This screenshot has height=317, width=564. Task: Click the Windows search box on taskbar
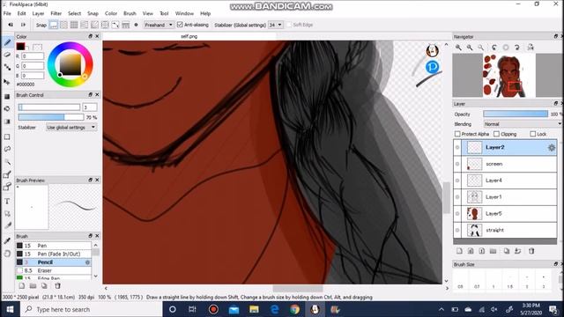(x=92, y=309)
